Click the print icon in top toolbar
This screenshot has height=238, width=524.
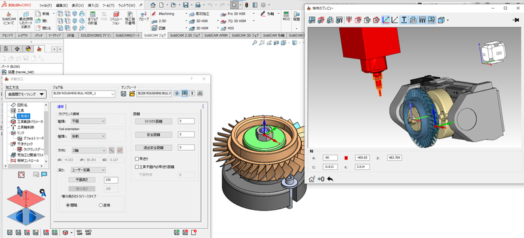pyautogui.click(x=198, y=5)
